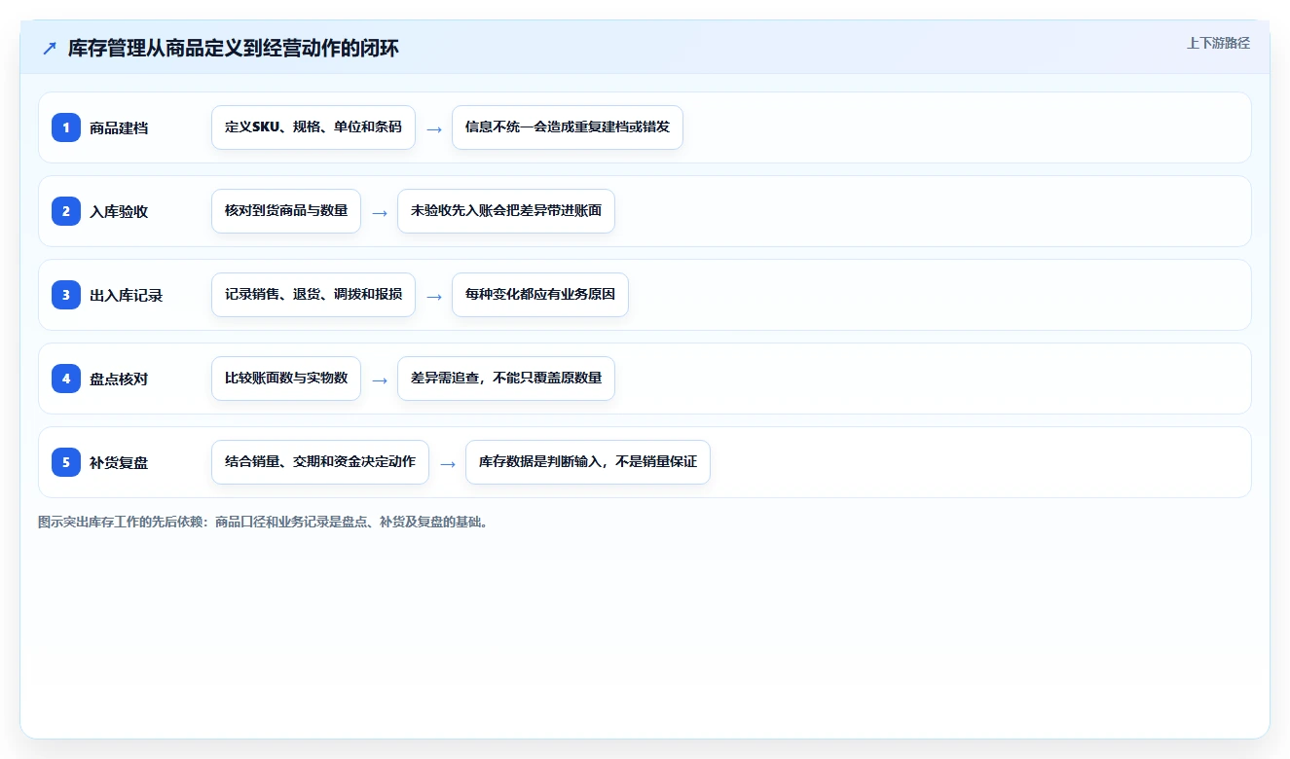The width and height of the screenshot is (1290, 759).
Task: Click the 比较账面数与实物数 box
Action: coord(286,379)
